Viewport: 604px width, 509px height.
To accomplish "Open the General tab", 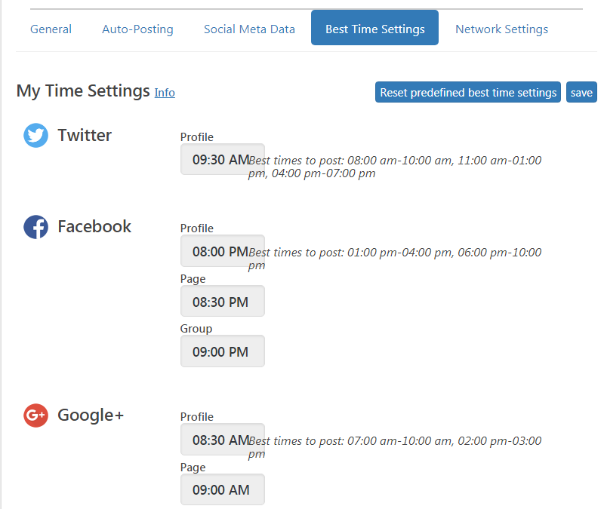I will point(51,29).
